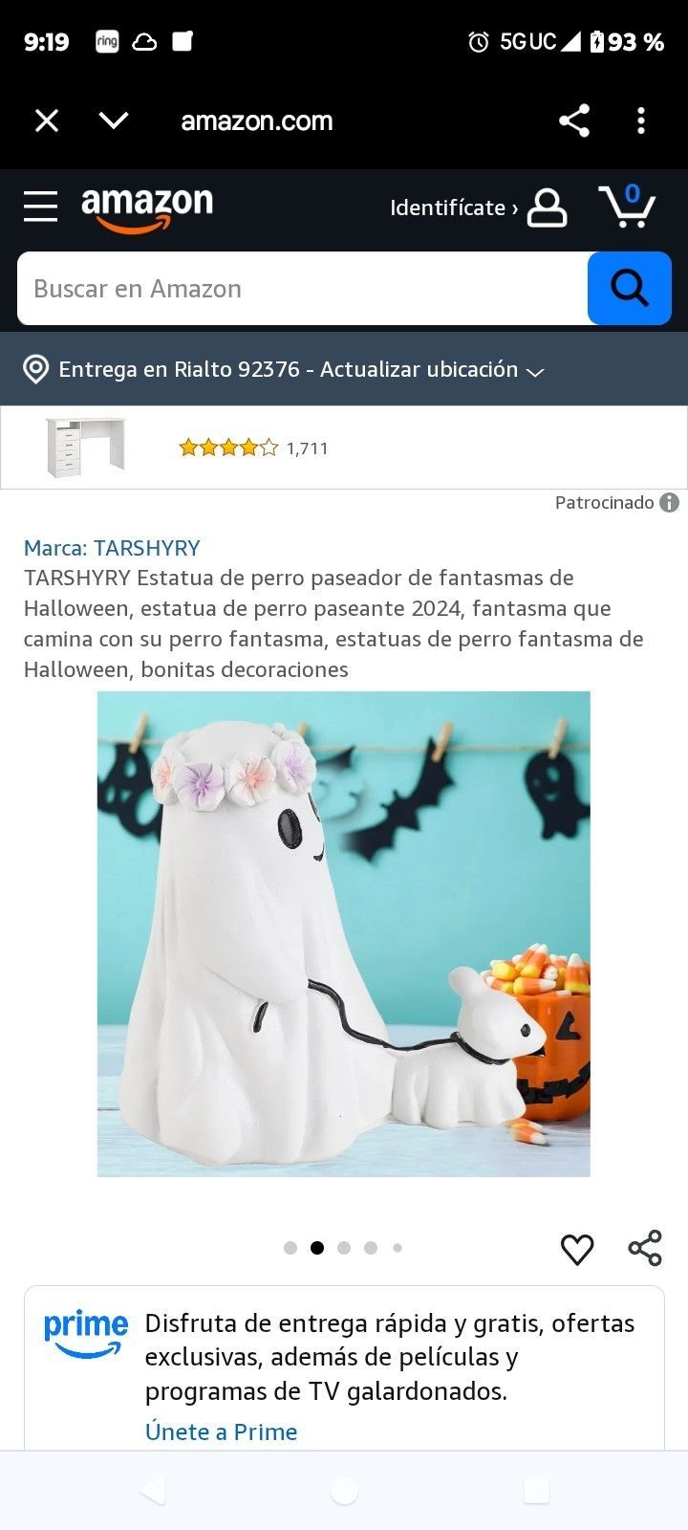Tap the Amazon logo
Image resolution: width=688 pixels, height=1530 pixels.
coord(147,209)
